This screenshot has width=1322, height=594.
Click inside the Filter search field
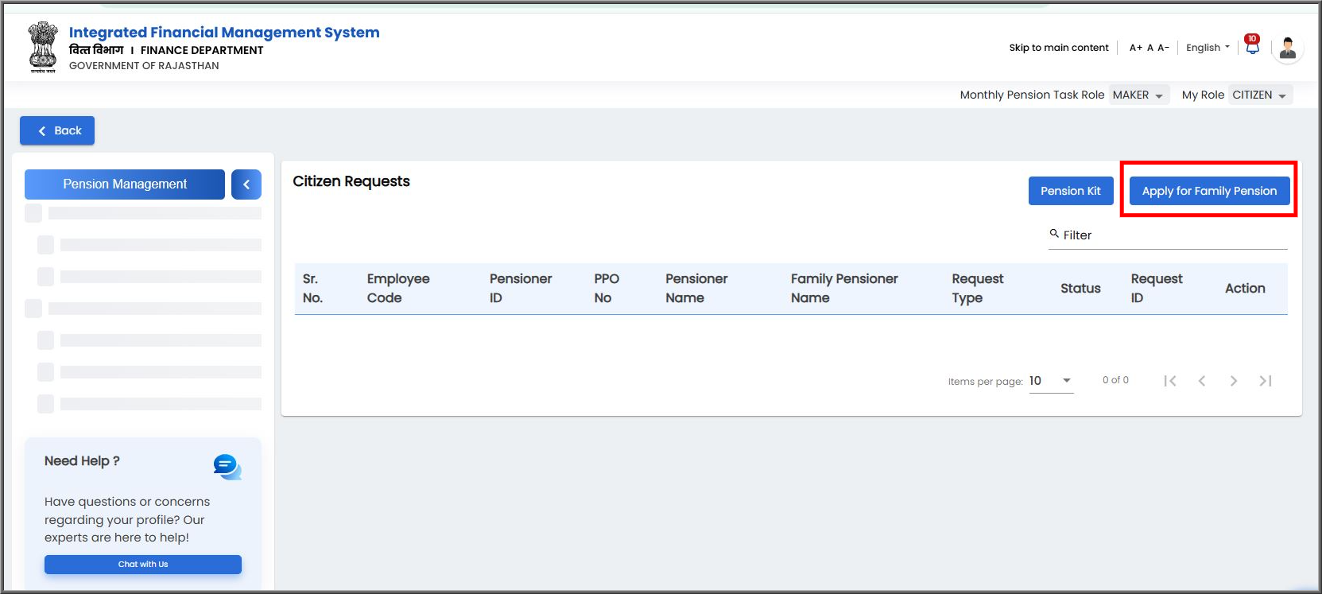(1168, 235)
